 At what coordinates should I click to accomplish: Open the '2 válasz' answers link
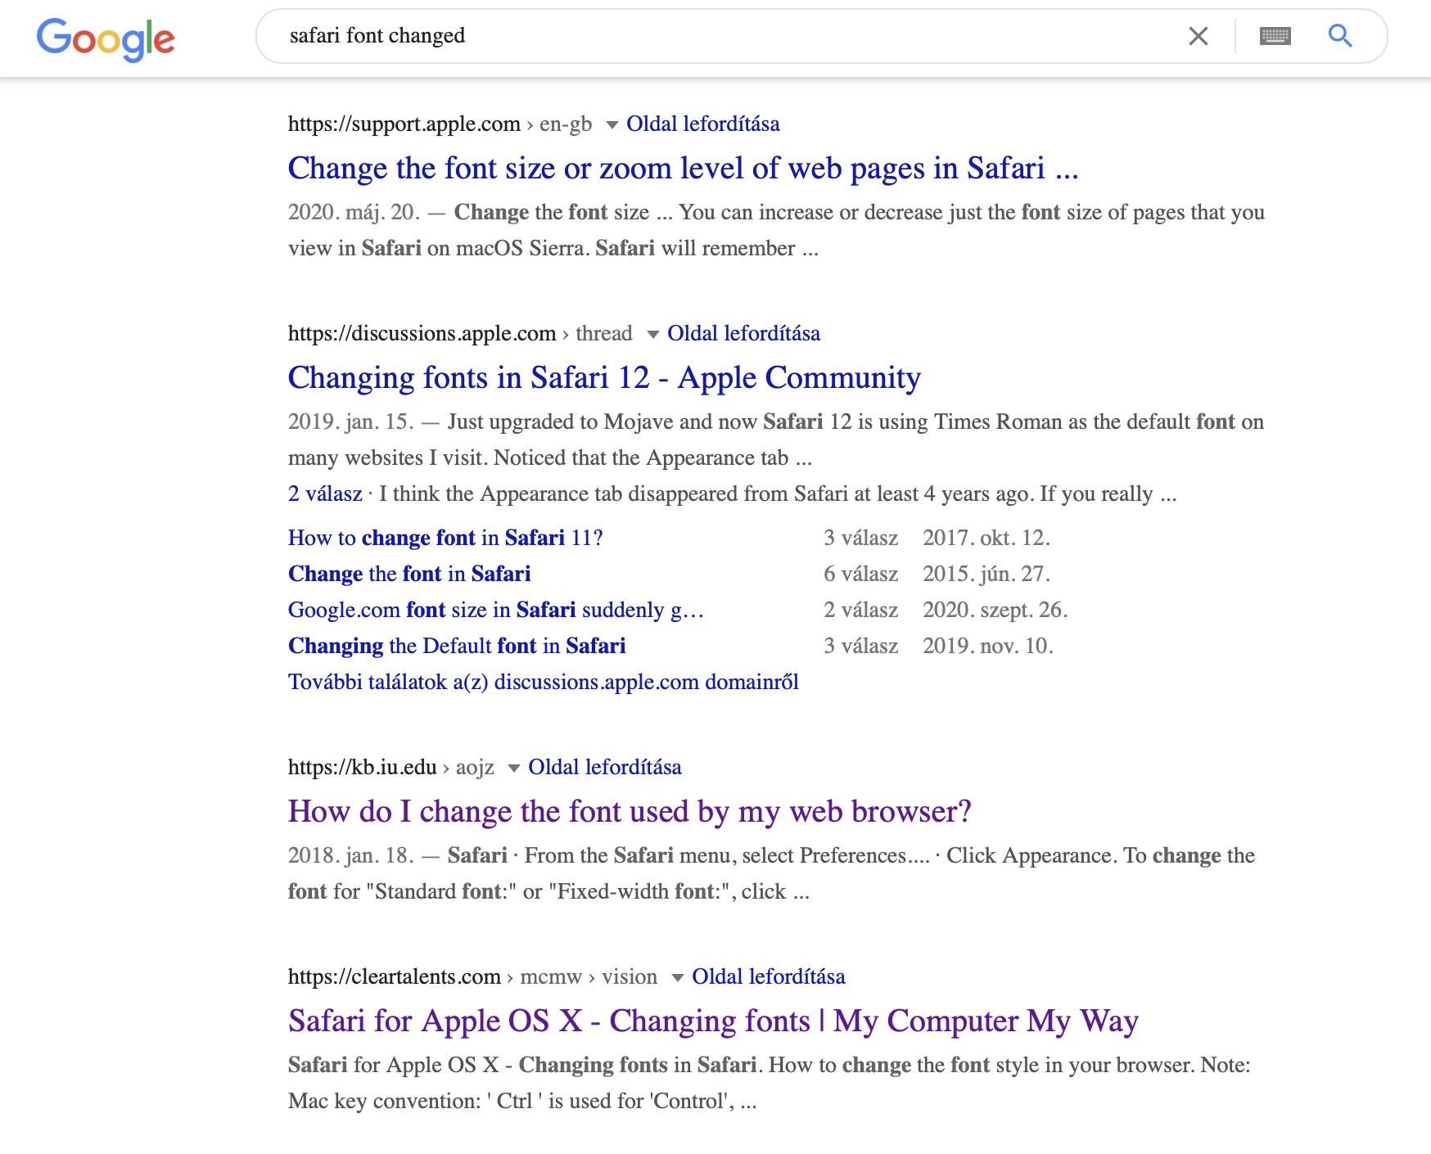tap(324, 493)
